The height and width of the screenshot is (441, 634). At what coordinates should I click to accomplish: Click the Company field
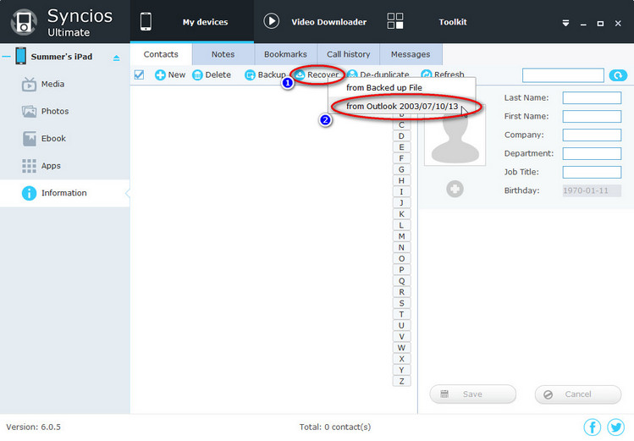pos(592,135)
